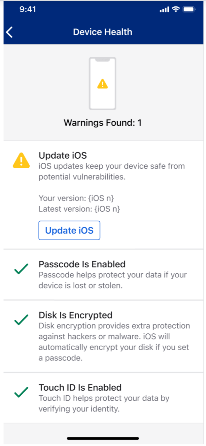The height and width of the screenshot is (446, 206).
Task: Tap the Latest version text line
Action: pos(79,209)
